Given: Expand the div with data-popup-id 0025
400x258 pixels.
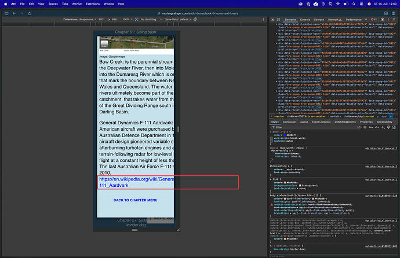Looking at the screenshot, I should [277, 43].
